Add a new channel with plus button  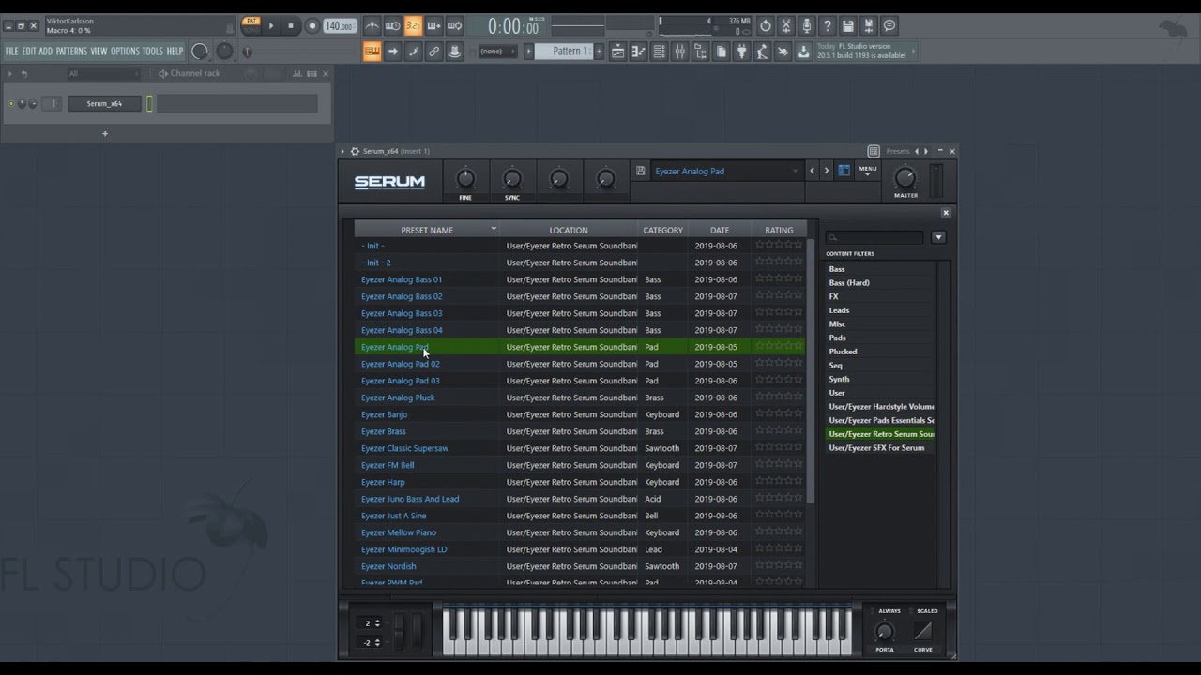(x=105, y=133)
